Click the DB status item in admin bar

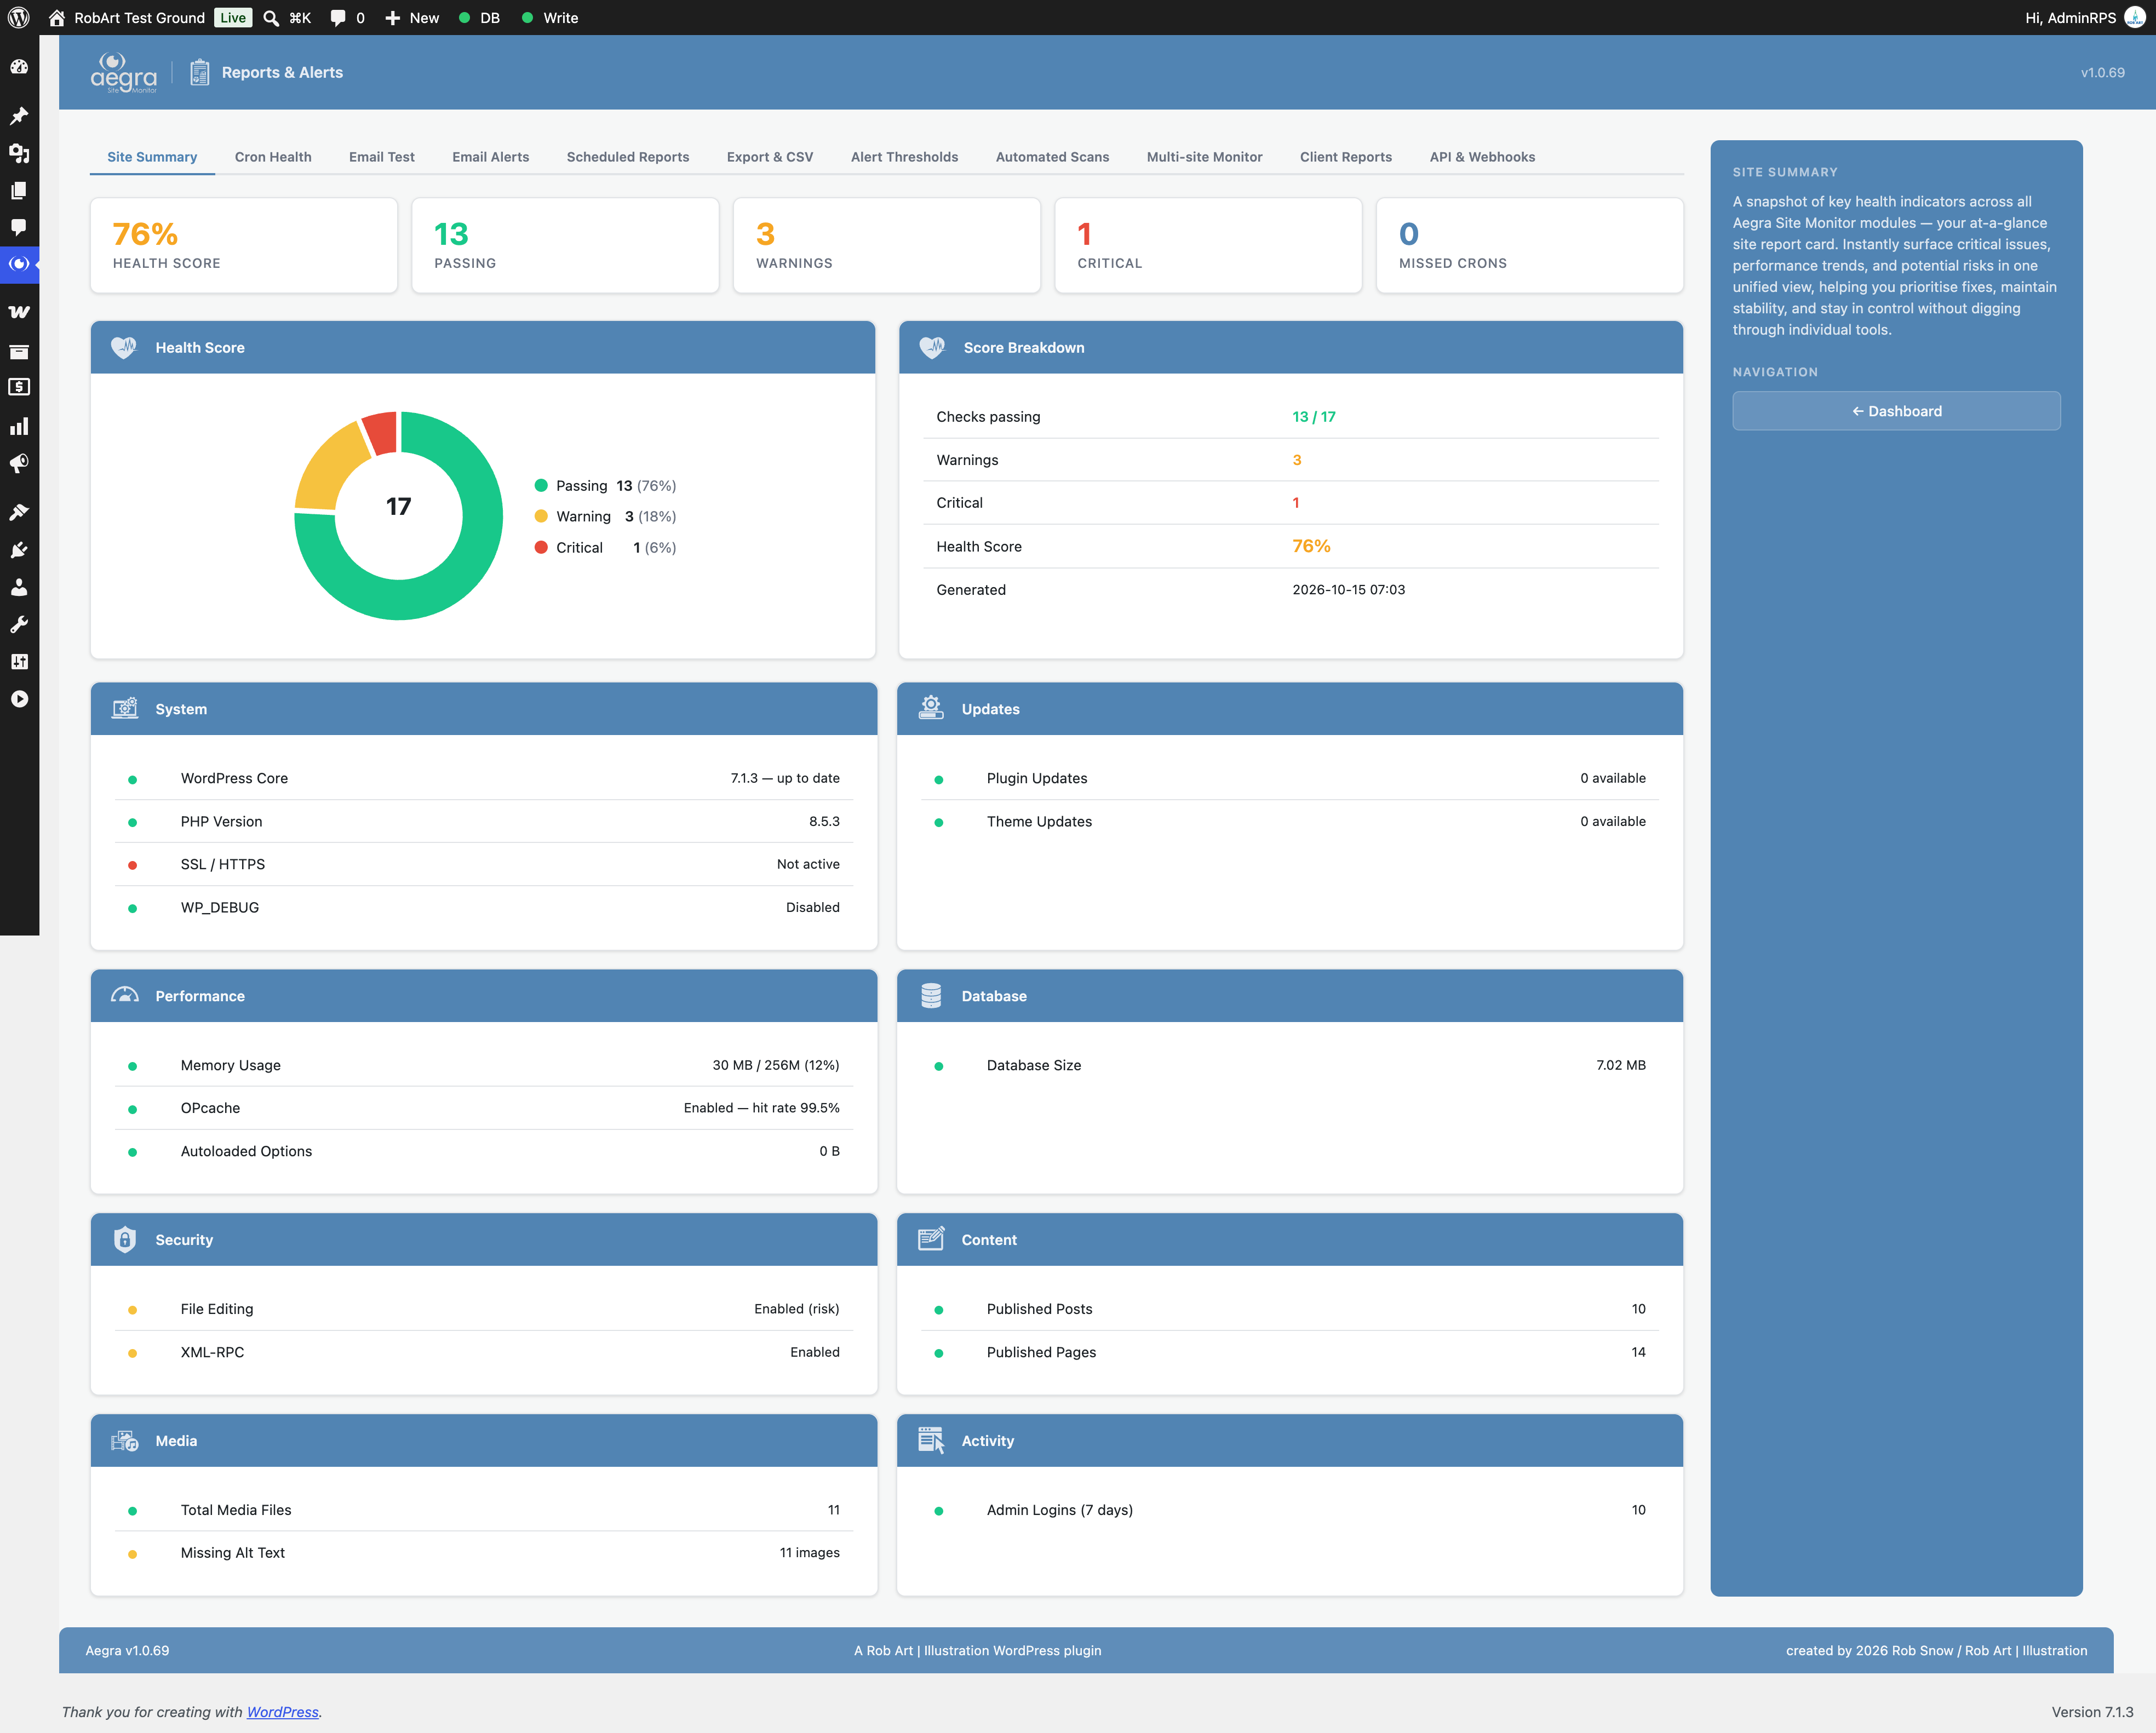(479, 18)
